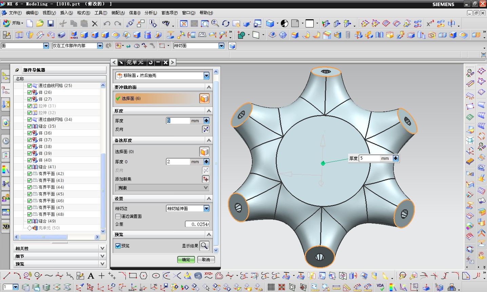Viewport: 487px width, 292px height.
Task: Open a file using the yellow folder icon
Action: tap(40, 23)
